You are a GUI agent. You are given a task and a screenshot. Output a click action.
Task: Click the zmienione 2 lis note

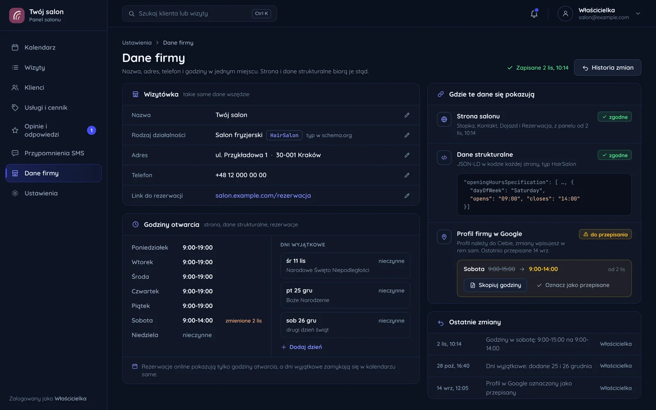coord(244,321)
